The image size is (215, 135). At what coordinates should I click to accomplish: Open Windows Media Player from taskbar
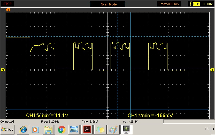point(36,129)
